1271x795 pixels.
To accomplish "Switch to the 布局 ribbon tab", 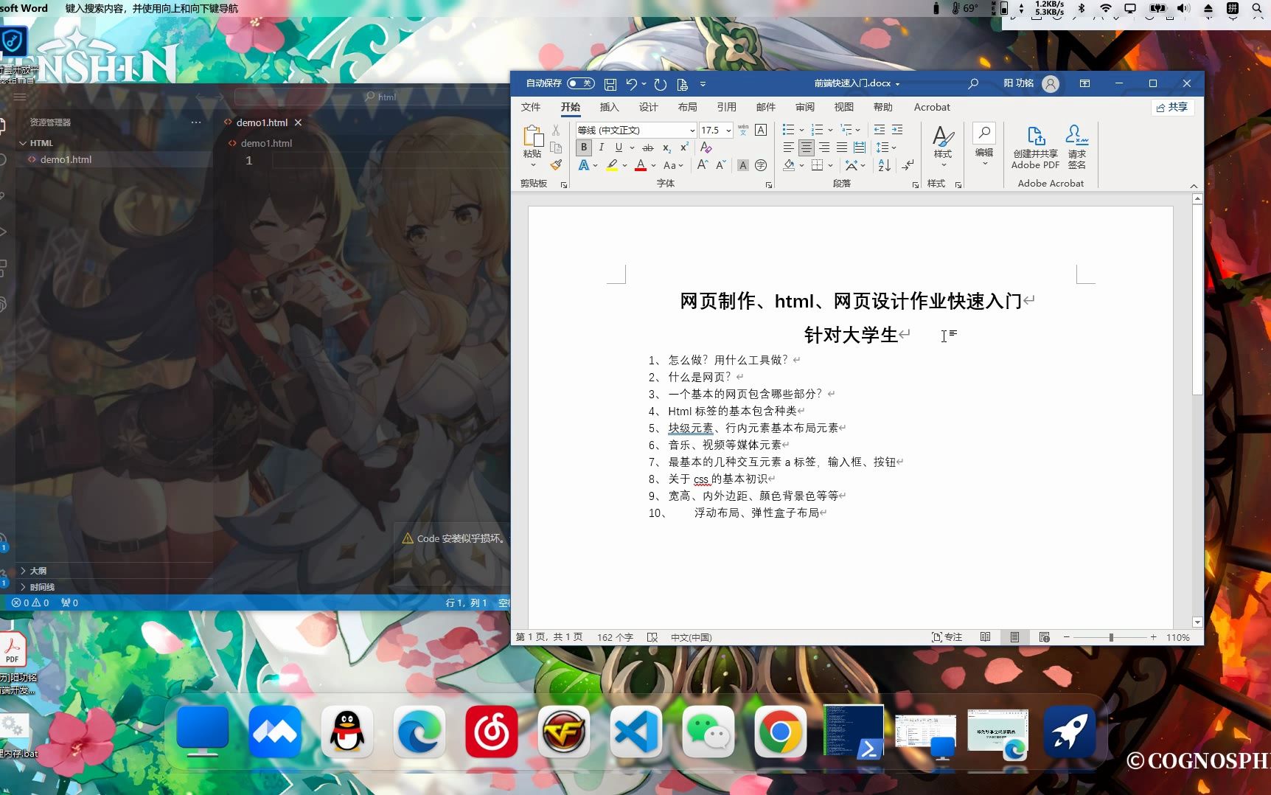I will coord(687,107).
